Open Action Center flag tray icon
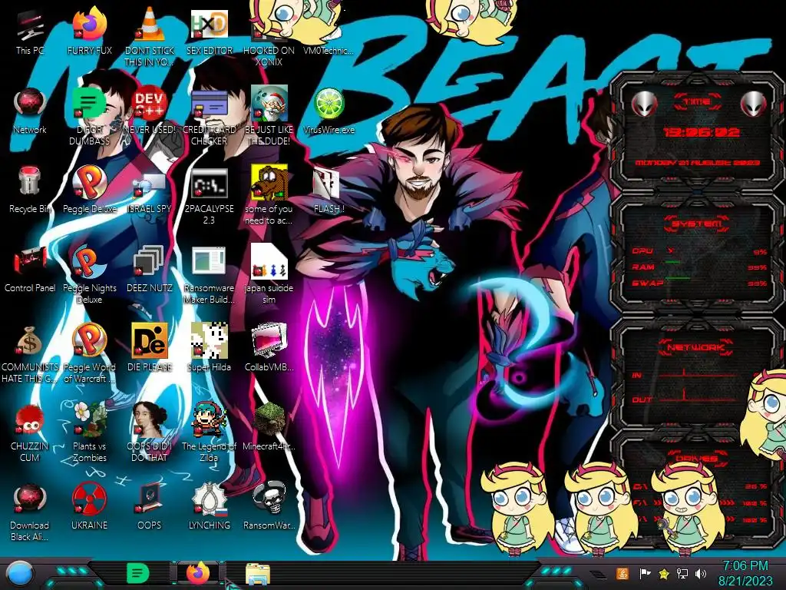Image resolution: width=786 pixels, height=590 pixels. click(644, 573)
